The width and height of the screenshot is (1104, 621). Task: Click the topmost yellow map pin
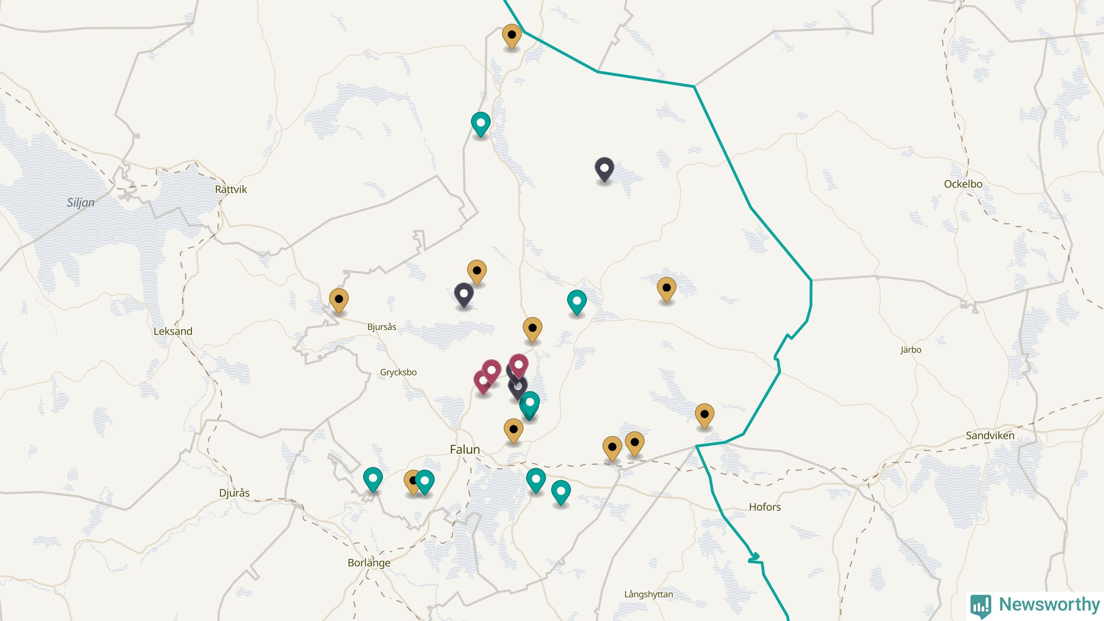511,36
